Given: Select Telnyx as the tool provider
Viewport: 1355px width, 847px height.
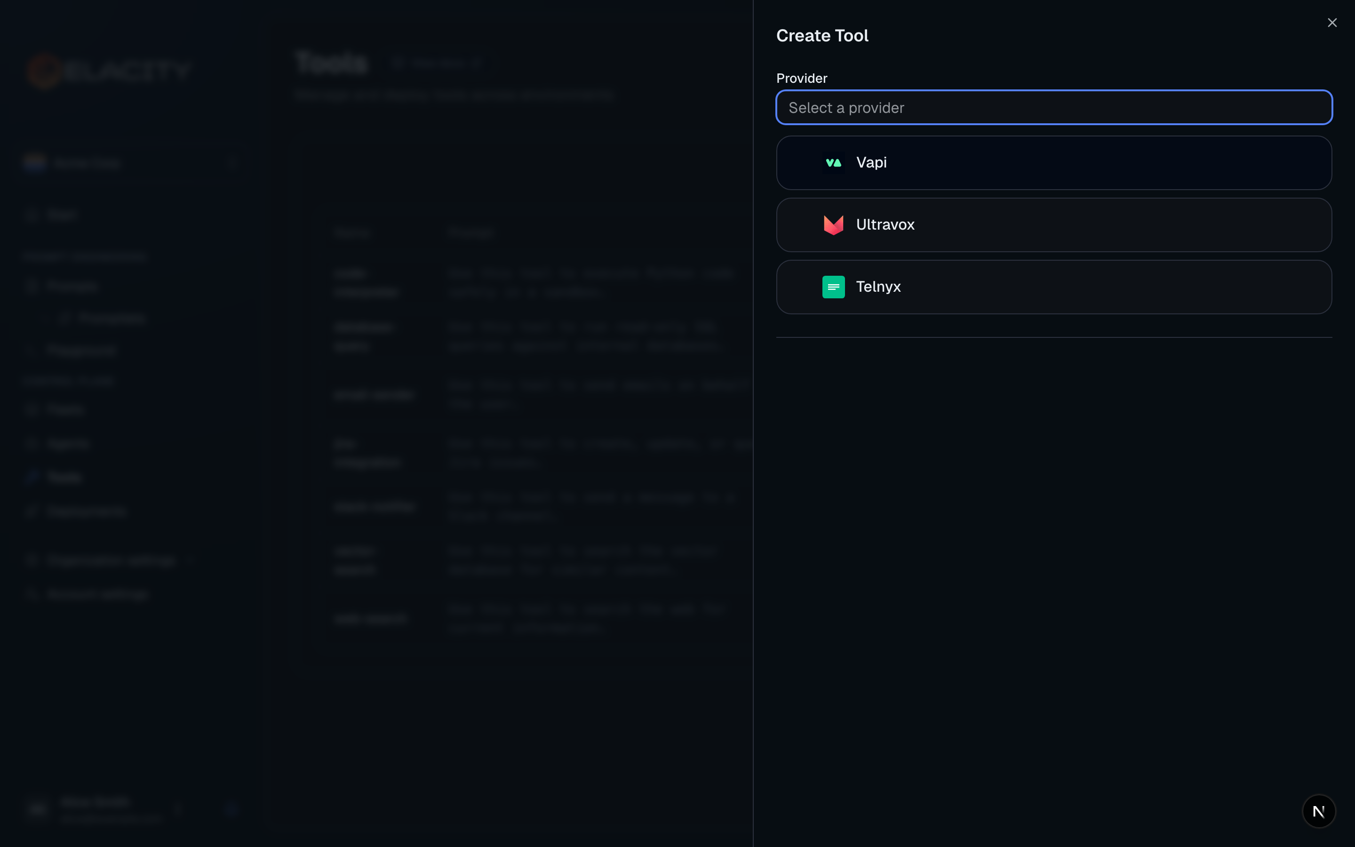Looking at the screenshot, I should 1053,286.
